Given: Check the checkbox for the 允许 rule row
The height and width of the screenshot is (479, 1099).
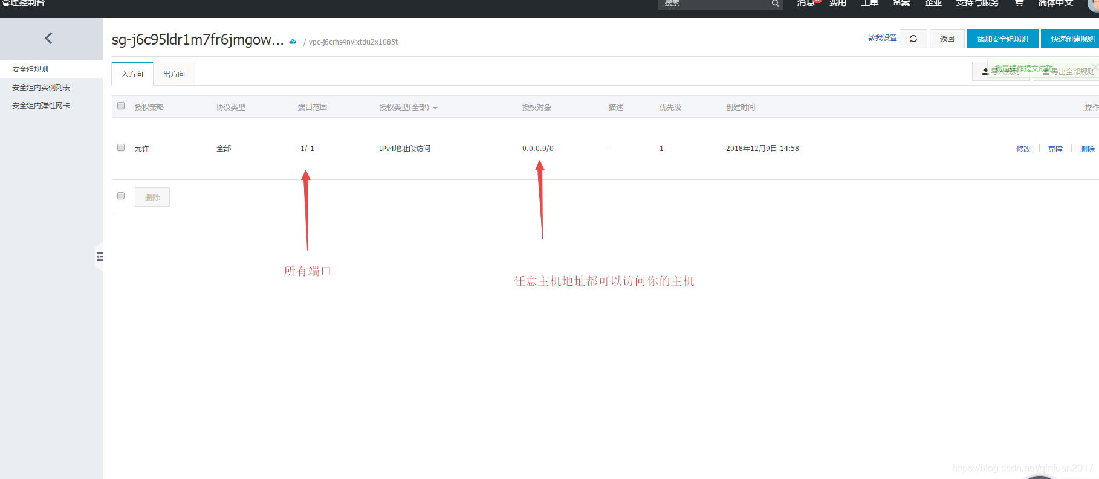Looking at the screenshot, I should click(121, 147).
